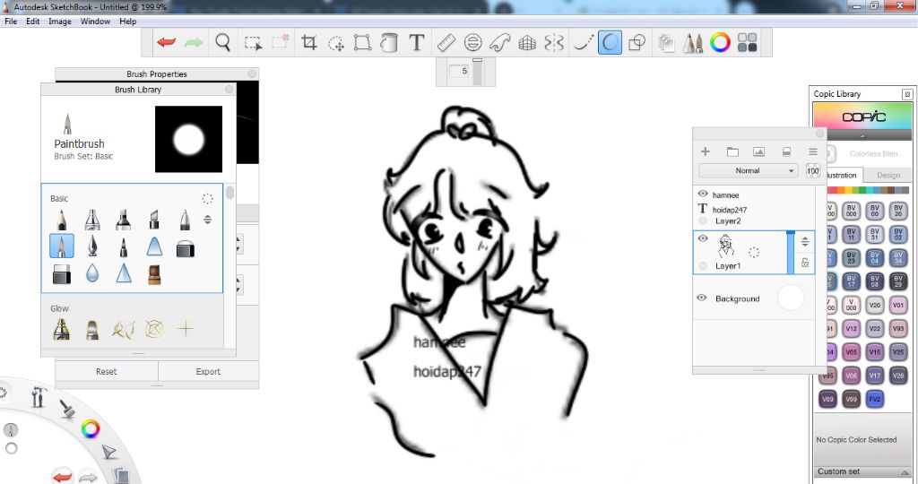Select Copic swatch V12
918x484 pixels.
coord(852,328)
